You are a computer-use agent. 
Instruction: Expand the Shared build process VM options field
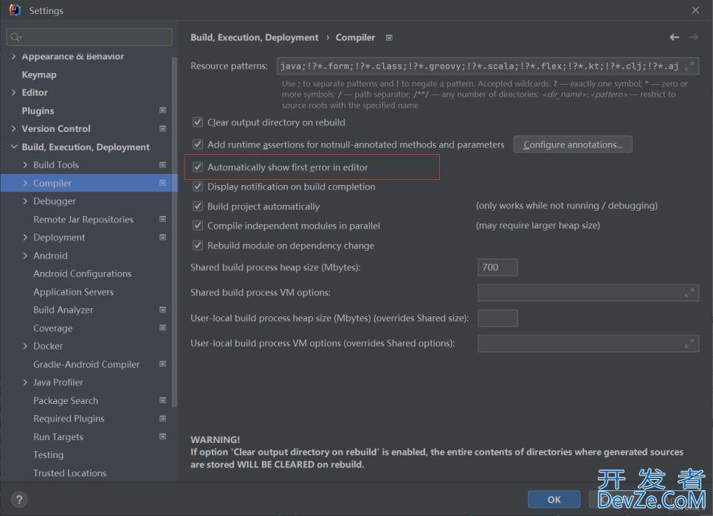pos(689,293)
